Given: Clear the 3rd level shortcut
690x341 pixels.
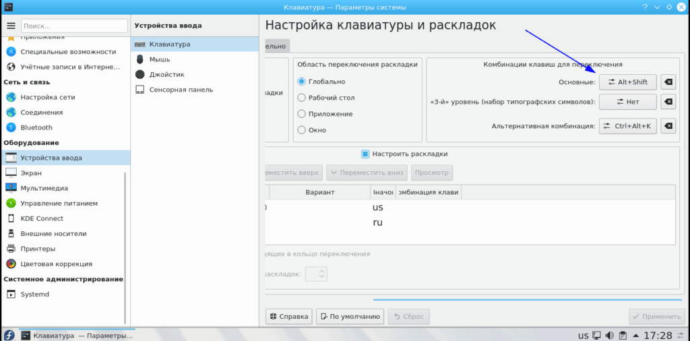Looking at the screenshot, I should (x=668, y=102).
